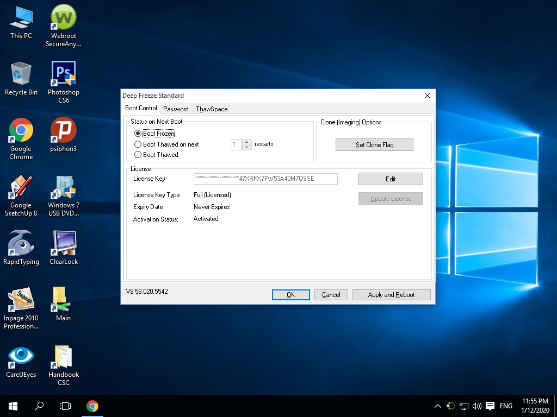This screenshot has height=417, width=557.
Task: Open Handbook CSC folder
Action: [63, 365]
